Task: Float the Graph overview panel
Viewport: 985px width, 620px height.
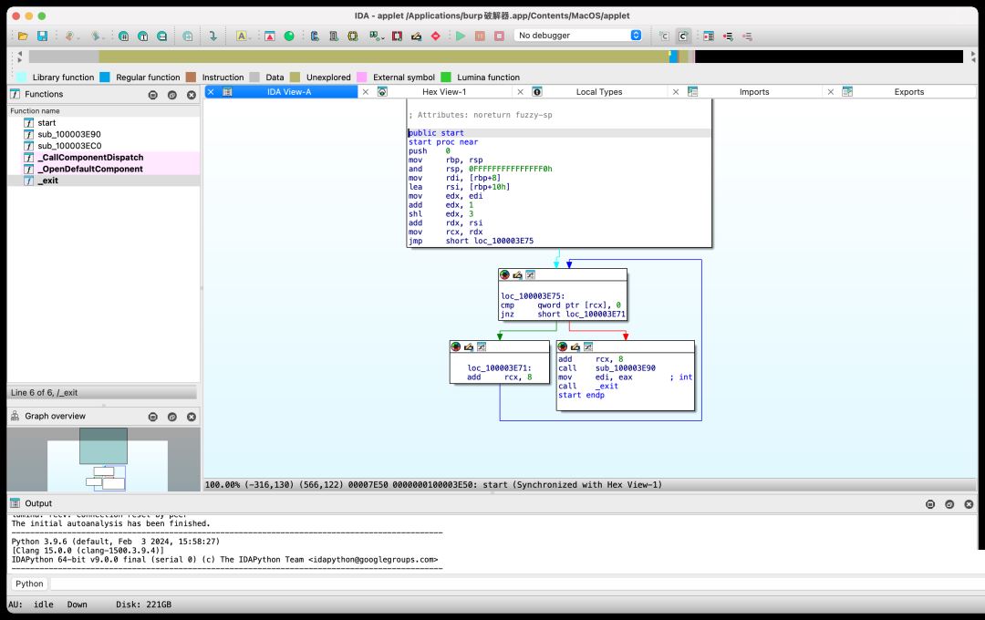Action: click(172, 417)
